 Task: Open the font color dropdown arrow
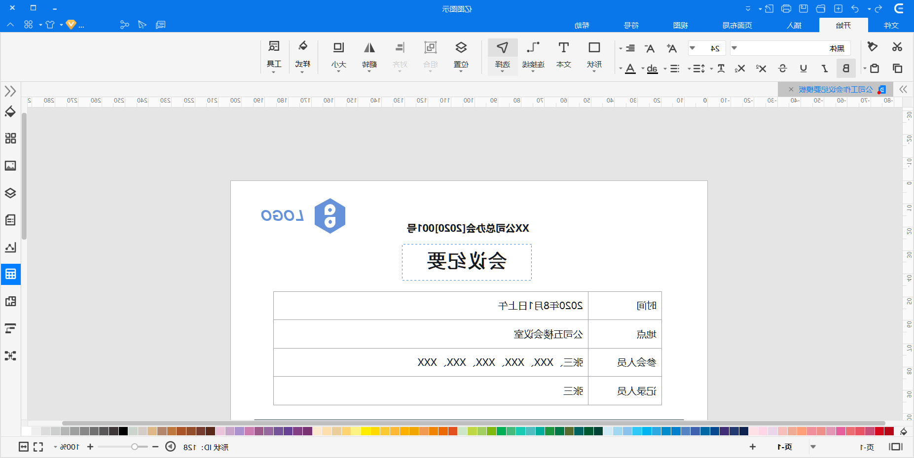(621, 69)
